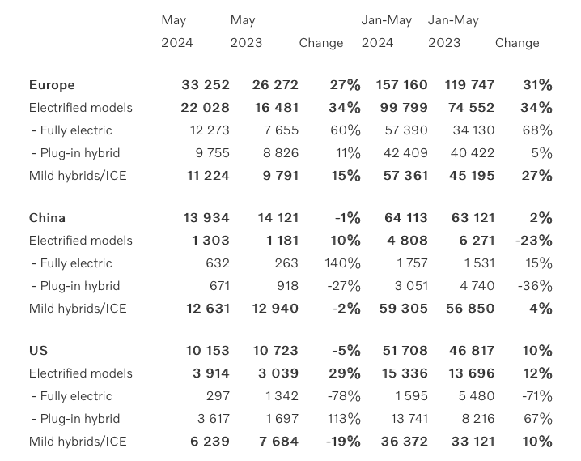Click Europe's May 2024 total 33 252
The height and width of the screenshot is (461, 581).
point(206,85)
